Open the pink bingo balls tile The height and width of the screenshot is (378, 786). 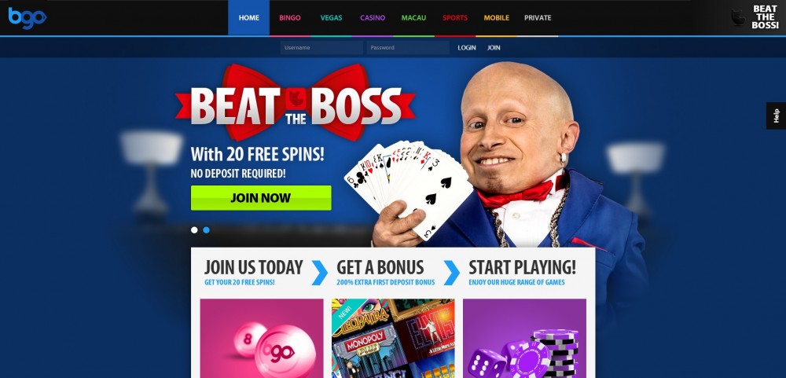point(262,339)
